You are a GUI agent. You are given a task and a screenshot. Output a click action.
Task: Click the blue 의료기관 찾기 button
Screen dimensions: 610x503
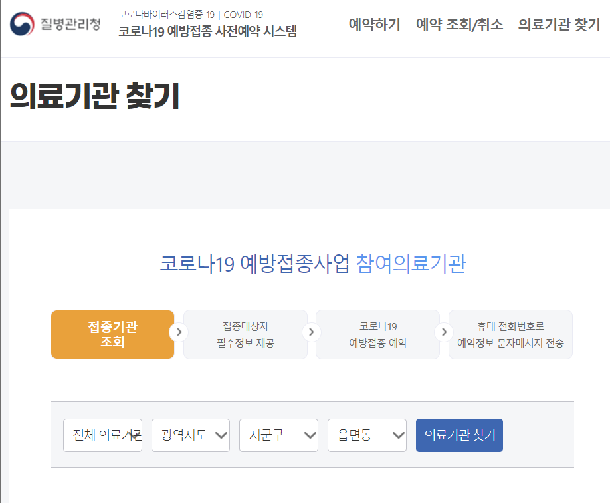459,435
